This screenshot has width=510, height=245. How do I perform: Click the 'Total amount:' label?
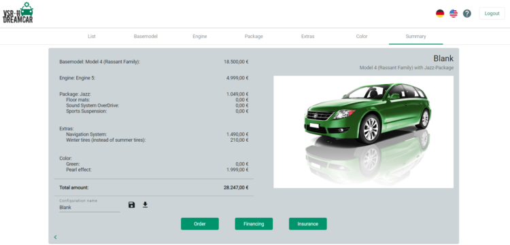coord(74,187)
